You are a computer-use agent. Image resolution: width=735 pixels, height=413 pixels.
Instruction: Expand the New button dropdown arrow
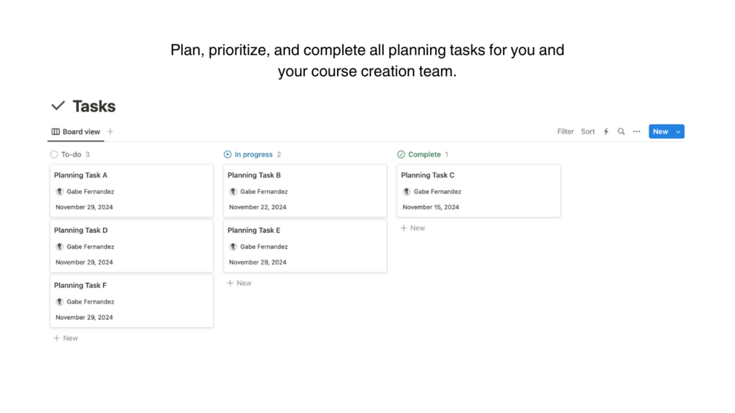(x=679, y=132)
